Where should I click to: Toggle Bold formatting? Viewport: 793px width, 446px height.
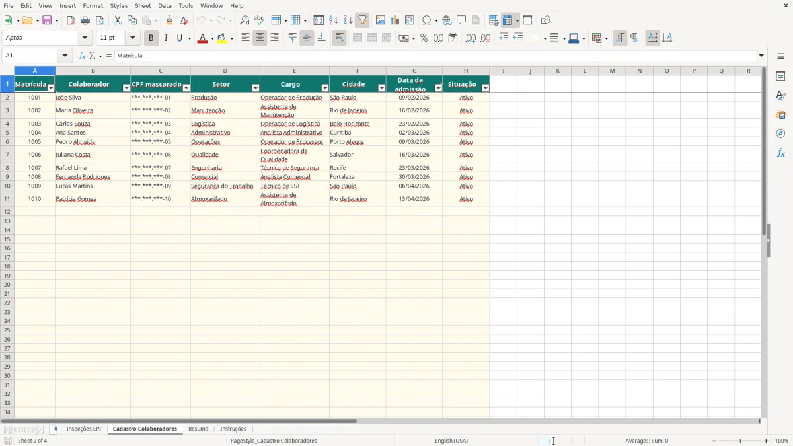point(151,38)
